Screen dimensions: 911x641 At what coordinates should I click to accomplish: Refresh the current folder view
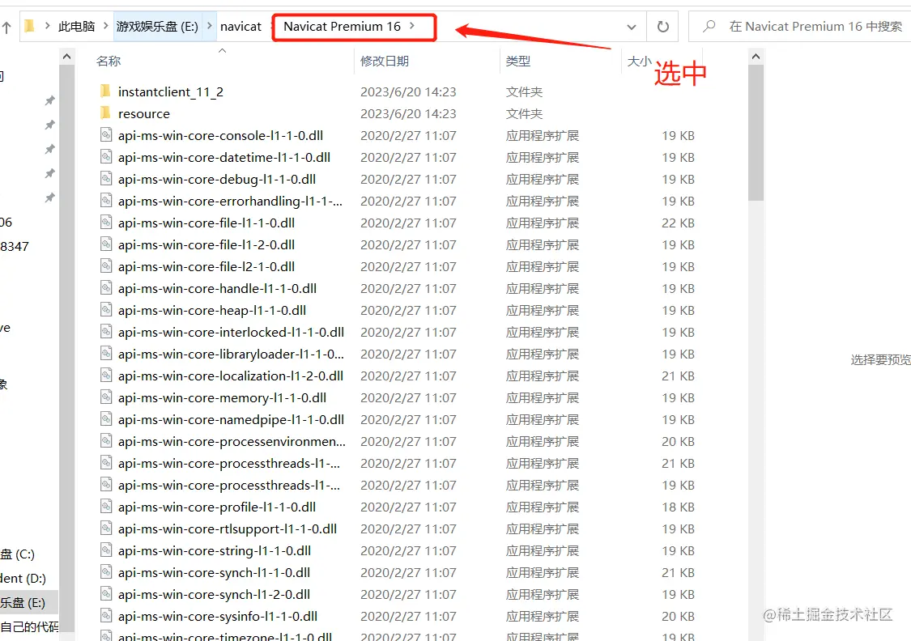click(x=662, y=27)
